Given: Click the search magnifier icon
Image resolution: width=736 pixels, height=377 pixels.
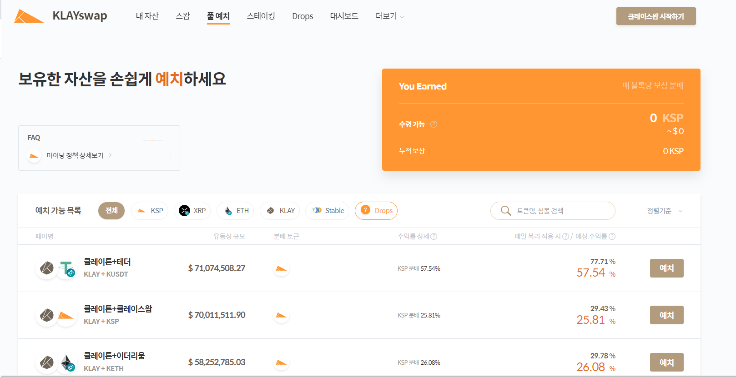Looking at the screenshot, I should click(506, 211).
